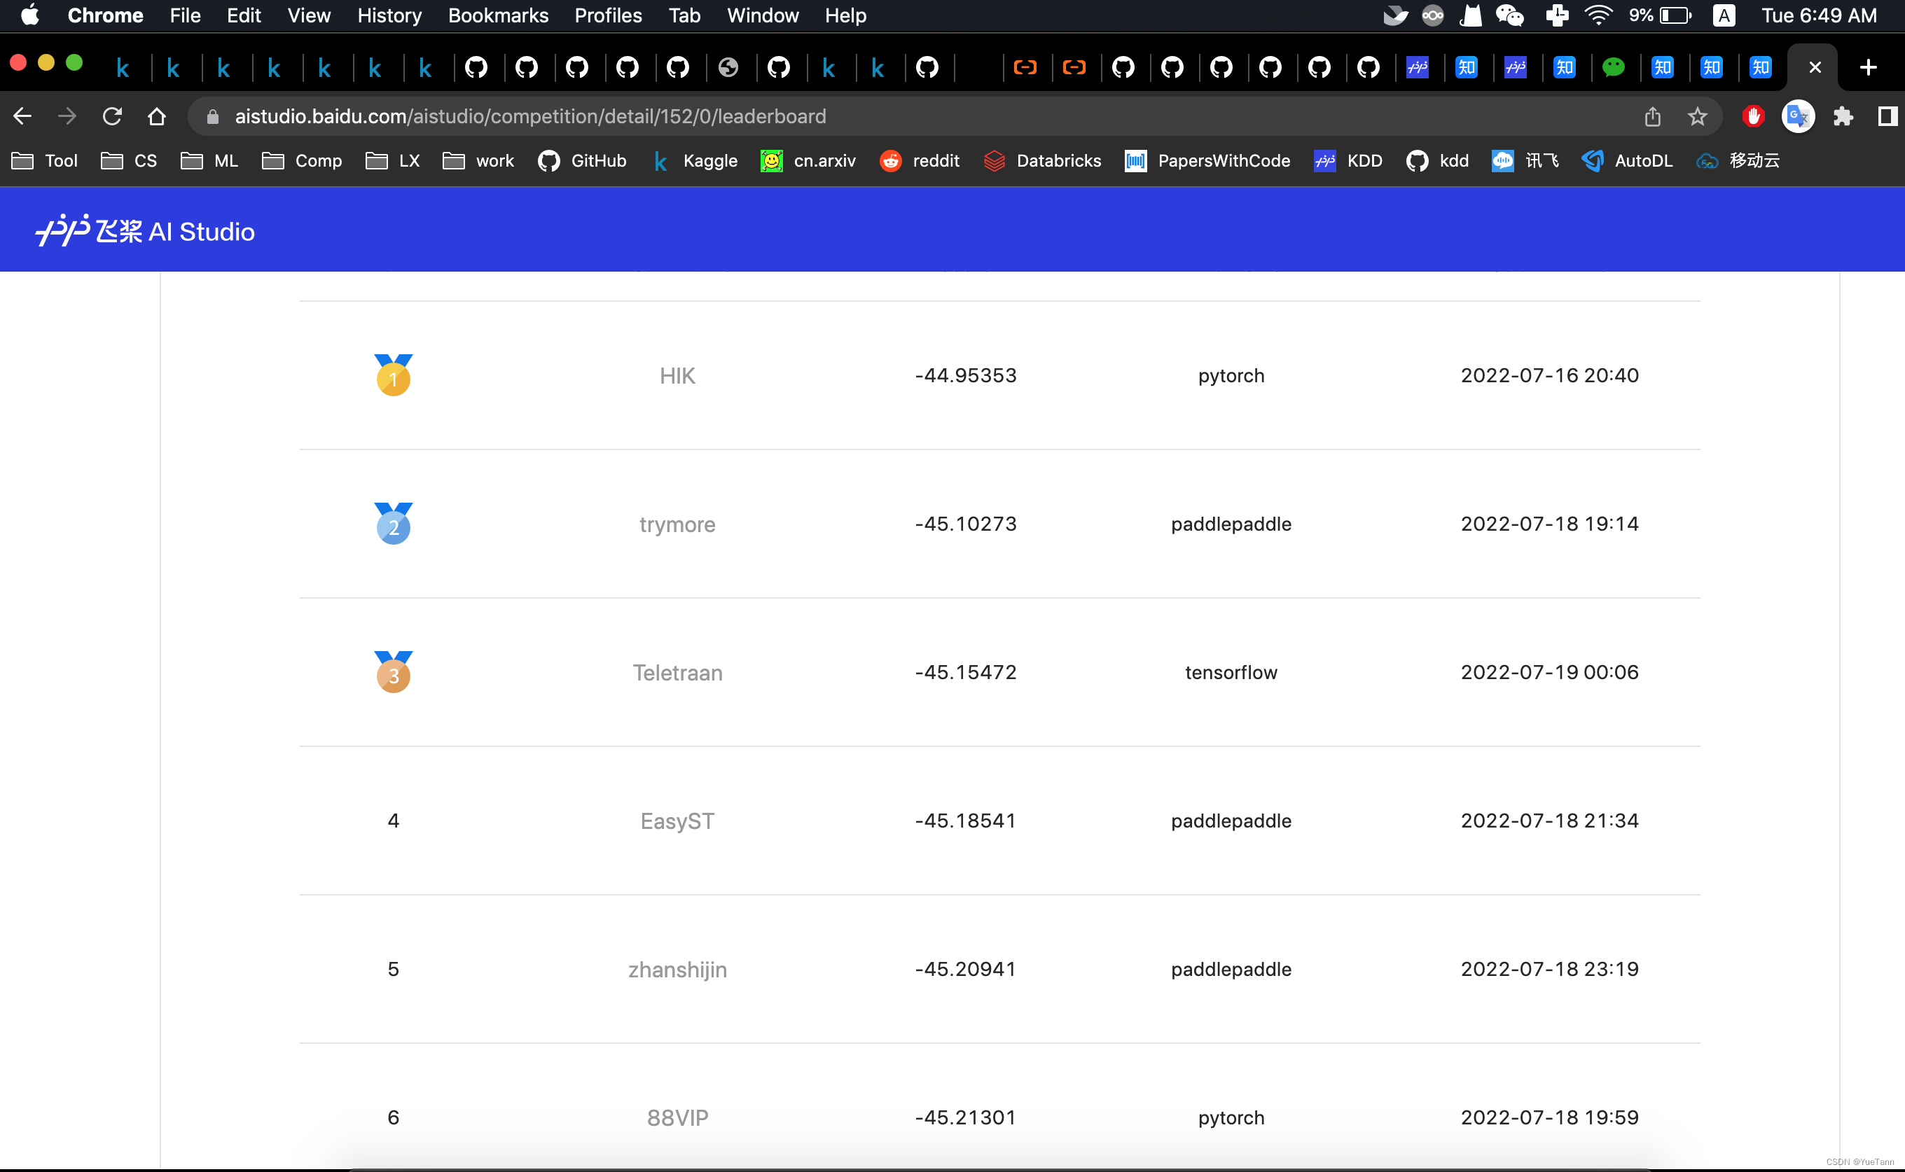Open the Kaggle bookmark

(694, 160)
